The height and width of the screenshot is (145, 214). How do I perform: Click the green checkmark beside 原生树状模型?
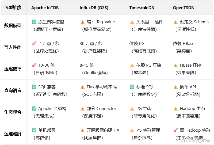point(34,22)
